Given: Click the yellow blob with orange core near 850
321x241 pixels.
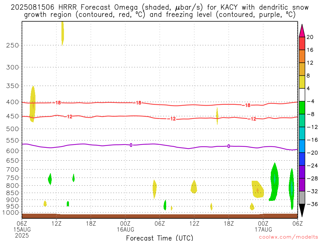Looking at the screenshot, I should point(258,189).
